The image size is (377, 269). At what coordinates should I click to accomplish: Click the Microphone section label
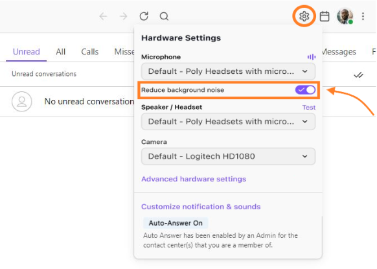click(161, 57)
